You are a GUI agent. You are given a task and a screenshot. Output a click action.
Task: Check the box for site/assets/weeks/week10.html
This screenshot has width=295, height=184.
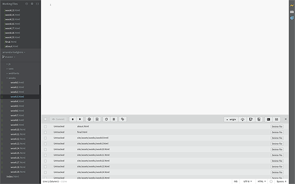tap(45, 150)
